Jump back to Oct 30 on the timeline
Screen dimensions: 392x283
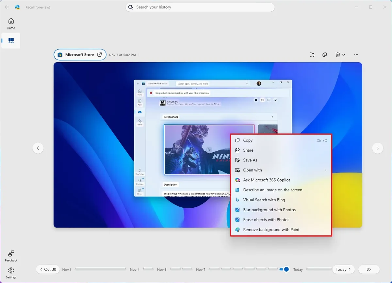point(48,269)
